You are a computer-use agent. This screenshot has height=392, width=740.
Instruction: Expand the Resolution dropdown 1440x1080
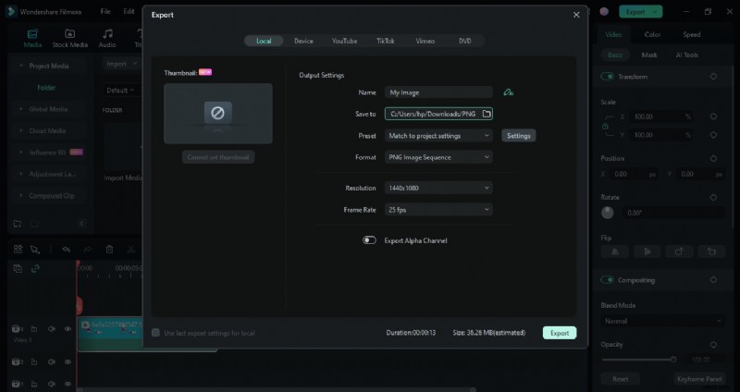coord(438,188)
